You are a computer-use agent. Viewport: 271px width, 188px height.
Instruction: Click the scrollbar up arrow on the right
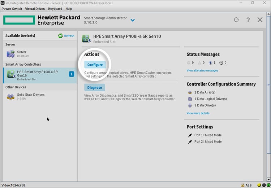point(269,14)
